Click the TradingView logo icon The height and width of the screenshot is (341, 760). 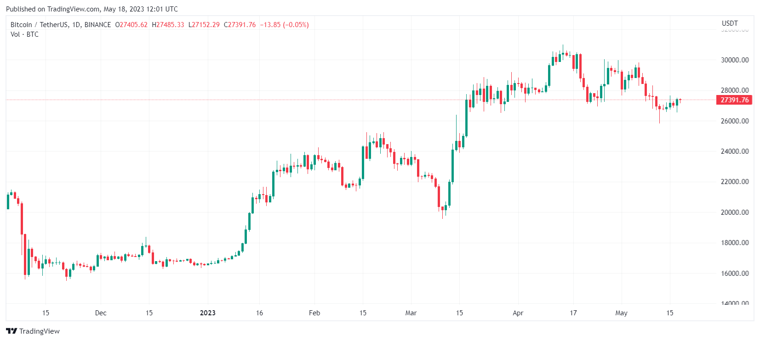click(11, 331)
